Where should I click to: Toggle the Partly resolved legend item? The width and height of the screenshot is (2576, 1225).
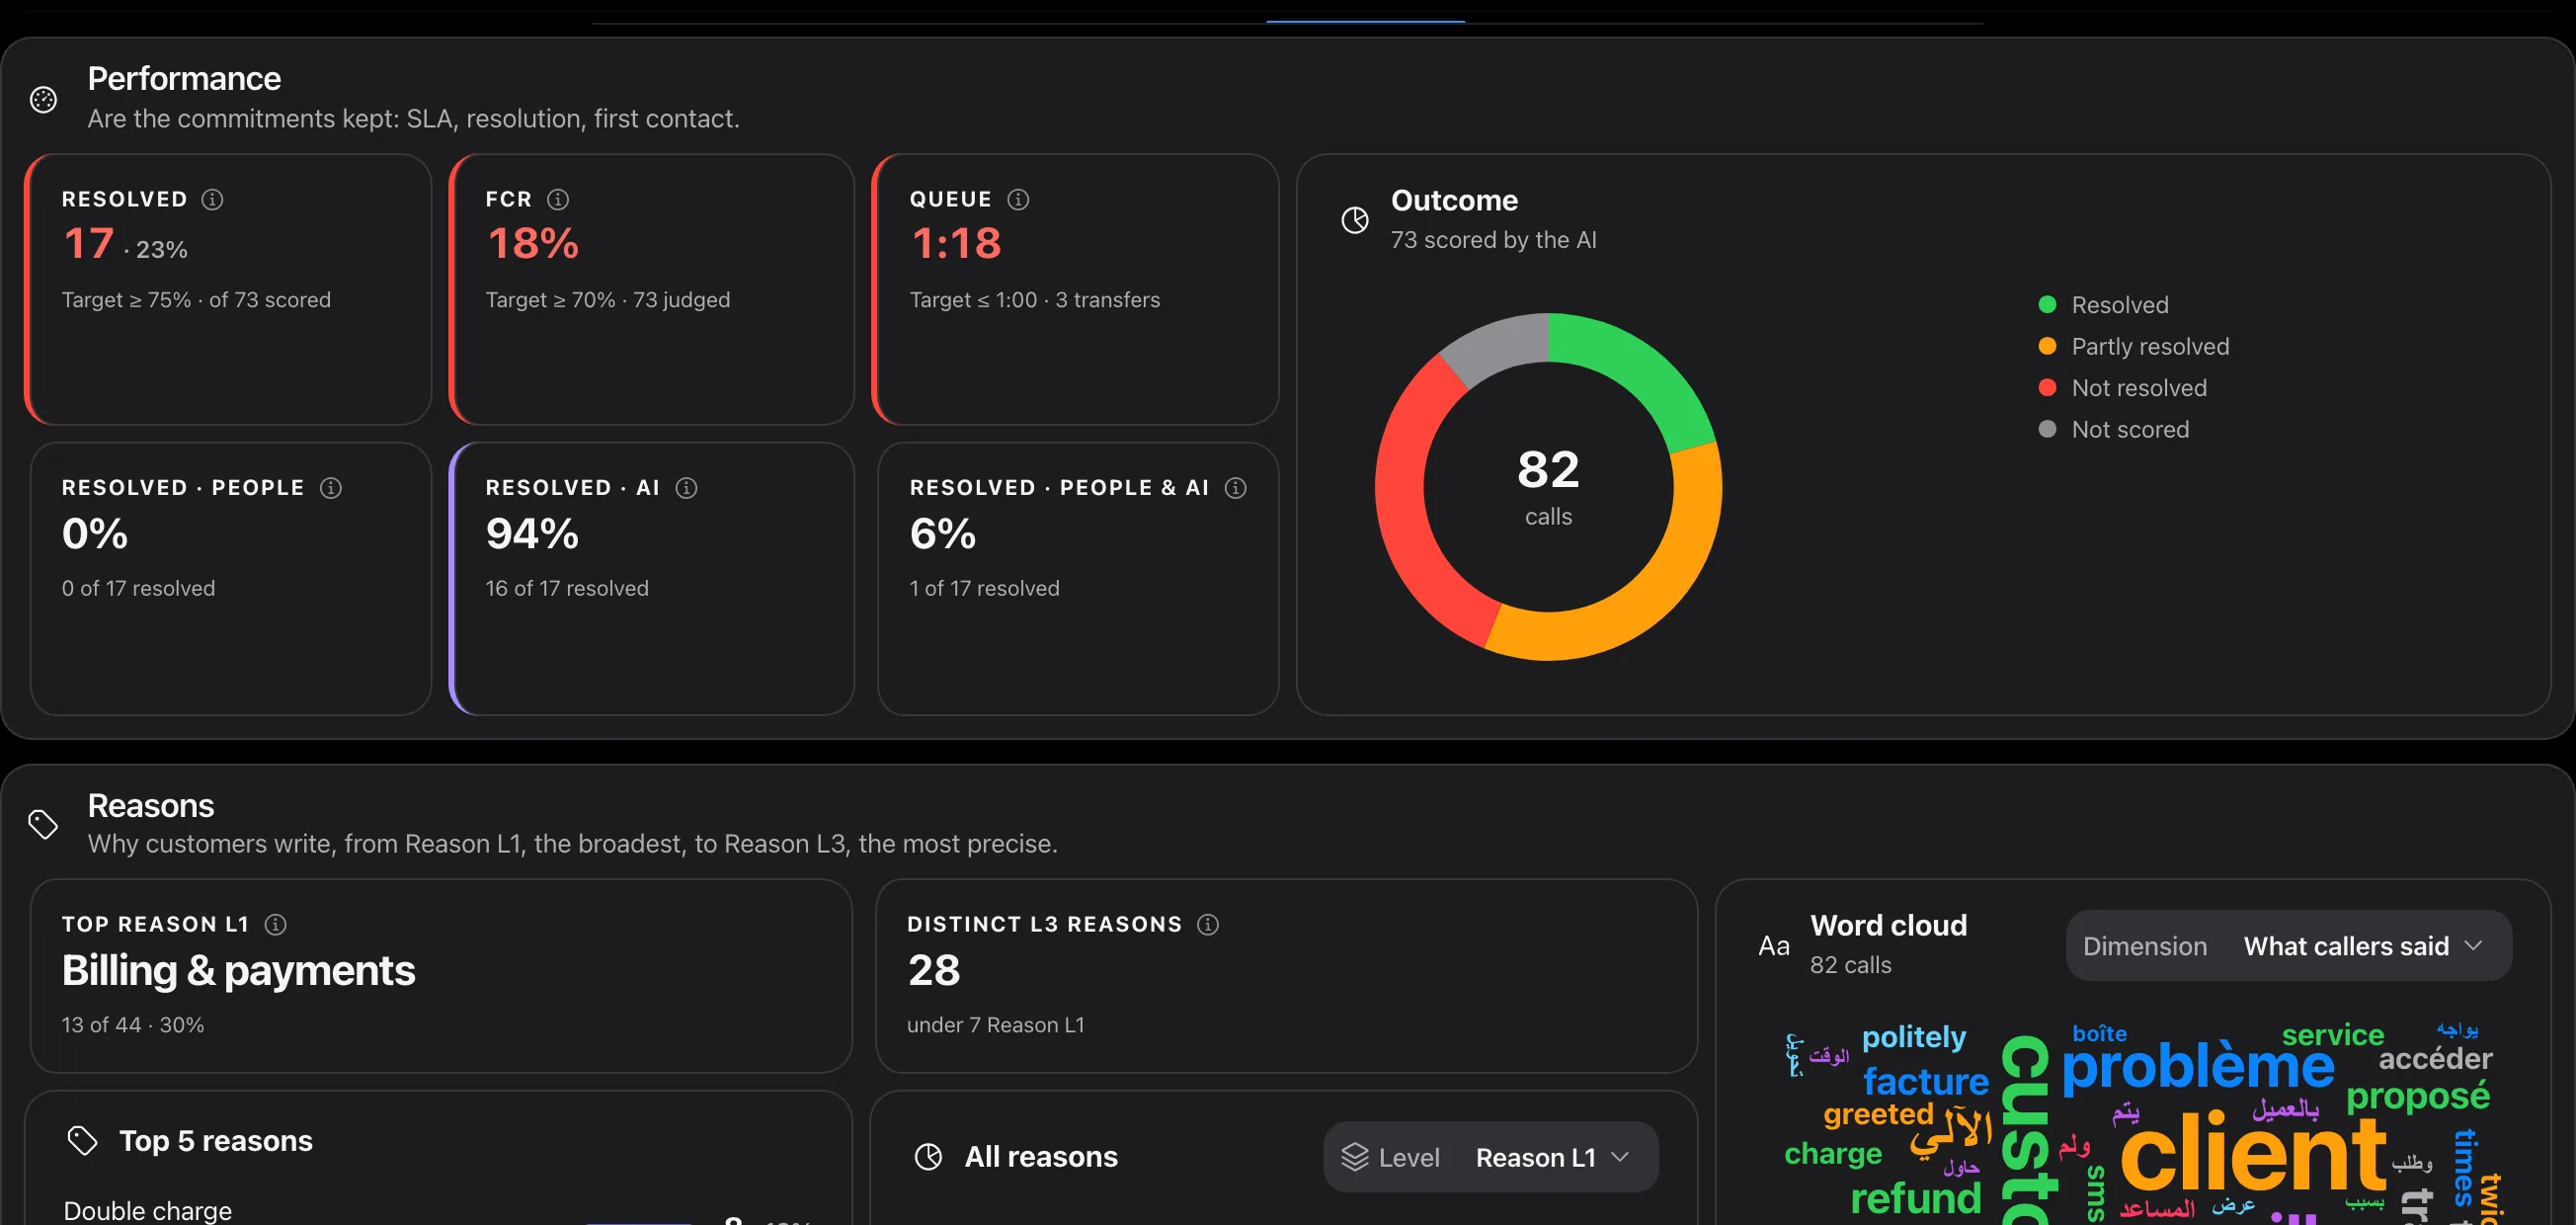click(x=2133, y=346)
